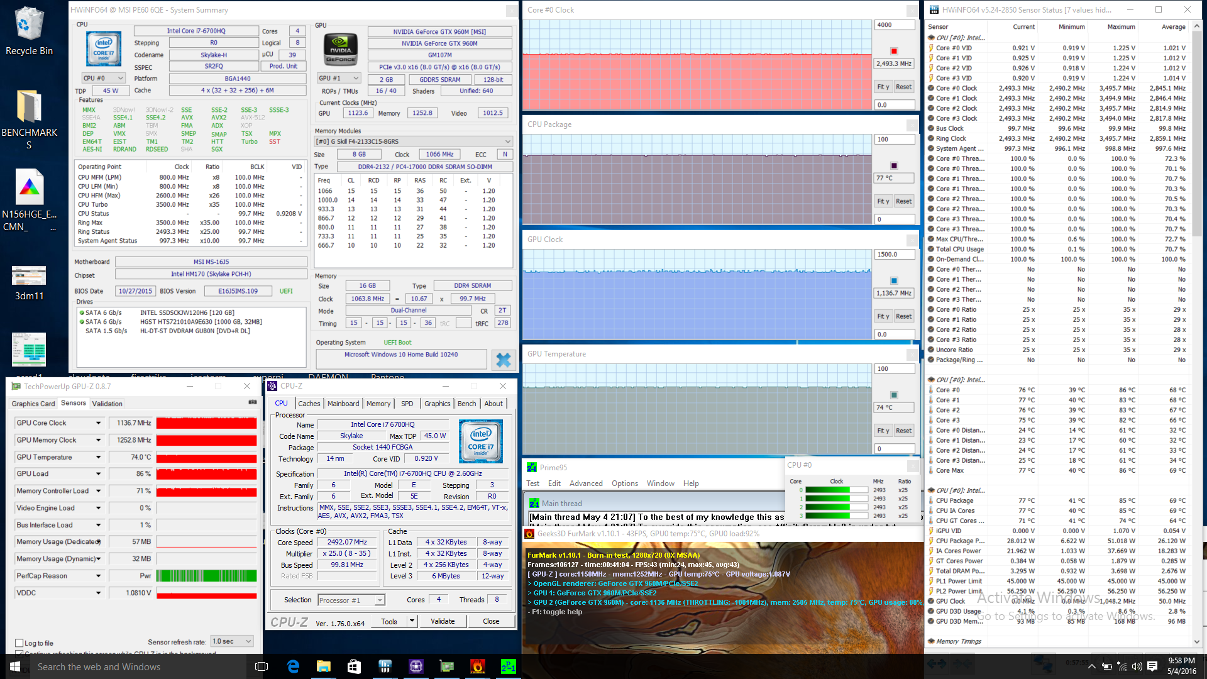Edit the 4000 max value in Core #0 Clock graph
Screen dimensions: 1207x679
click(x=894, y=25)
